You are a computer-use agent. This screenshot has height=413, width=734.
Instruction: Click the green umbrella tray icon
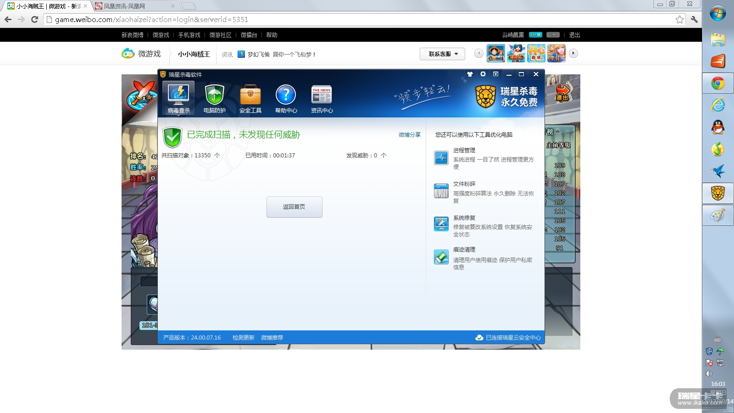pos(720,352)
